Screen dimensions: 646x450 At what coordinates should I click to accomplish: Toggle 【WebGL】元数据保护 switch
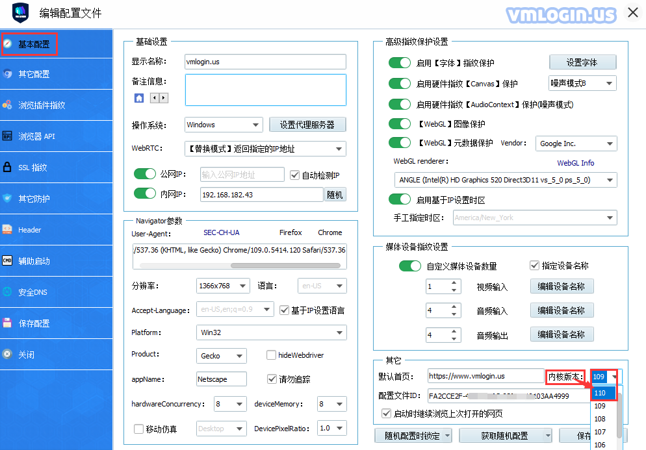[400, 142]
